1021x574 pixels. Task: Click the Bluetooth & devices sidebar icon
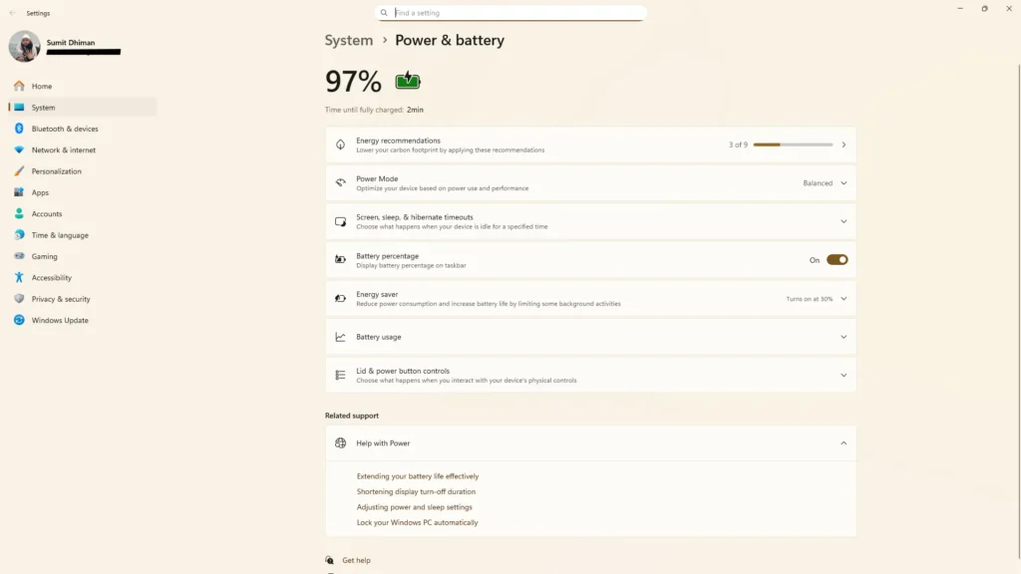pyautogui.click(x=19, y=129)
